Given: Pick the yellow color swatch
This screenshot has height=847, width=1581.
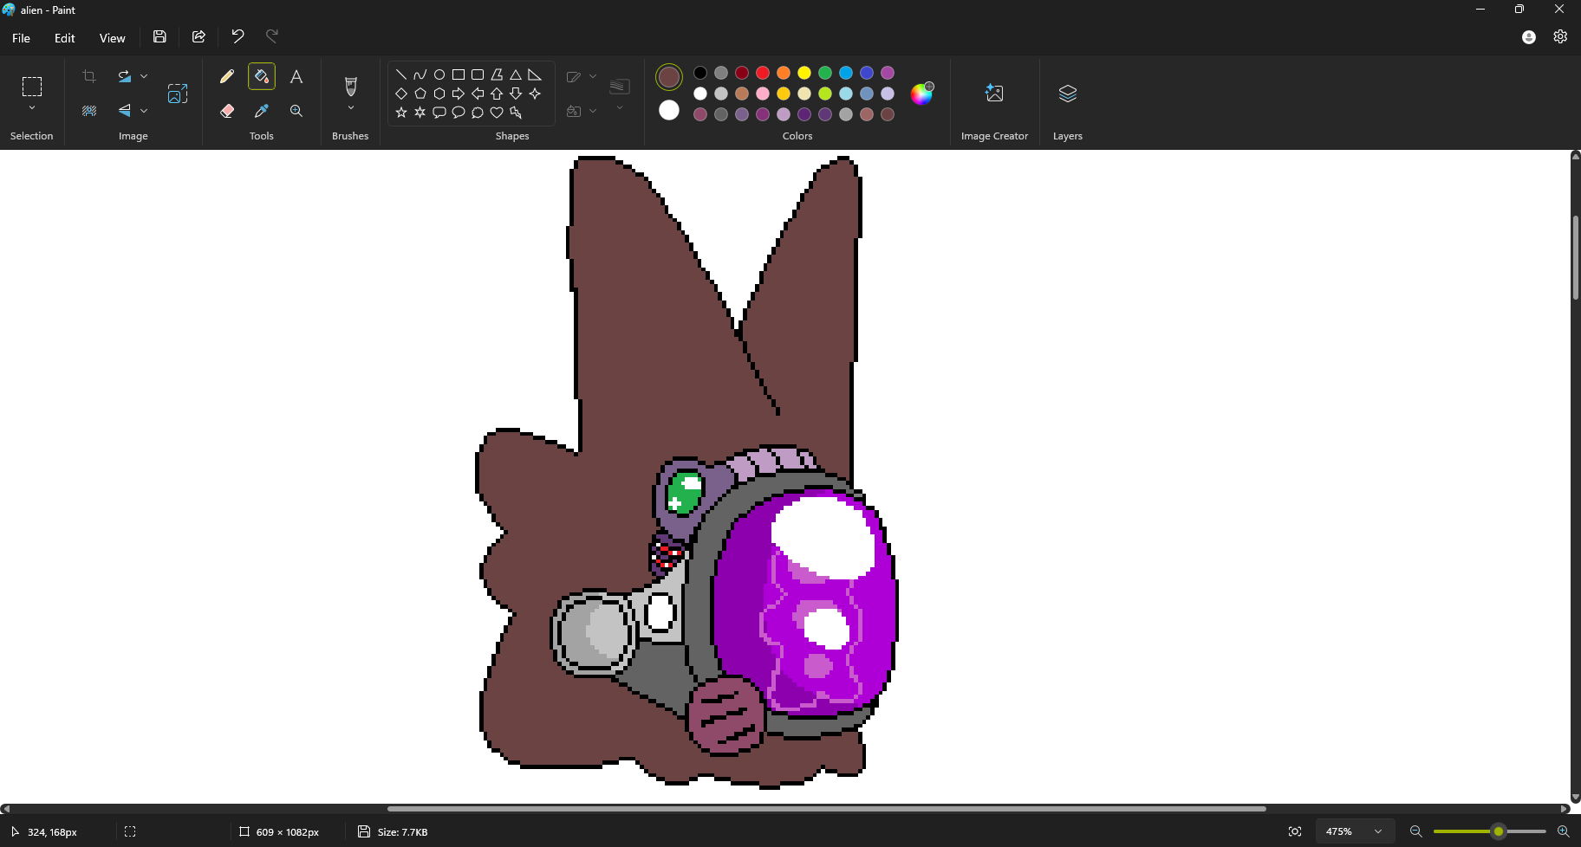Looking at the screenshot, I should [x=804, y=73].
